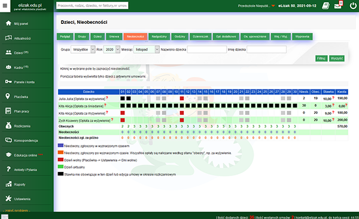The width and height of the screenshot is (359, 219).
Task: Toggle Kita Alicja Wyżywienie day 01 red square
Action: 123,113
